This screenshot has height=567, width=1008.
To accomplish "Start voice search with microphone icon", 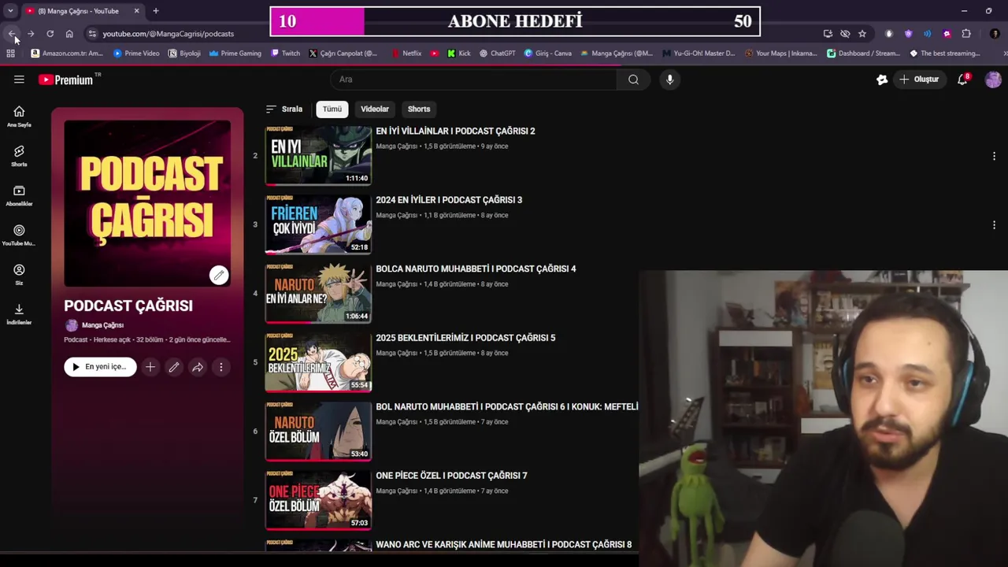I will pos(669,80).
